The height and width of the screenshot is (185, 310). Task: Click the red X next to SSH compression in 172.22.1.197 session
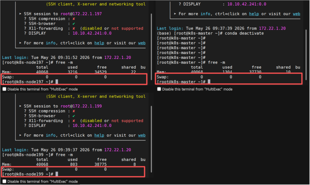pos(74,19)
